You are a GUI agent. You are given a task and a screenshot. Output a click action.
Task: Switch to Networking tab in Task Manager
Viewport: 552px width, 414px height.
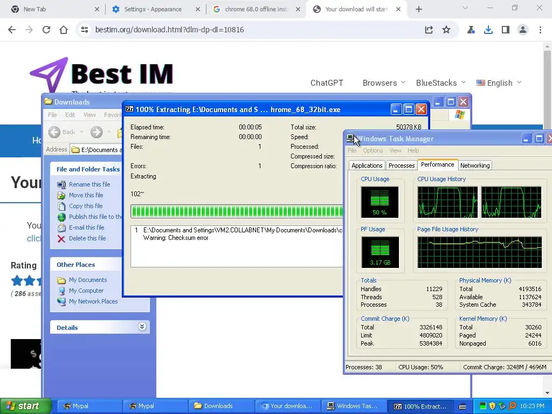coord(475,165)
